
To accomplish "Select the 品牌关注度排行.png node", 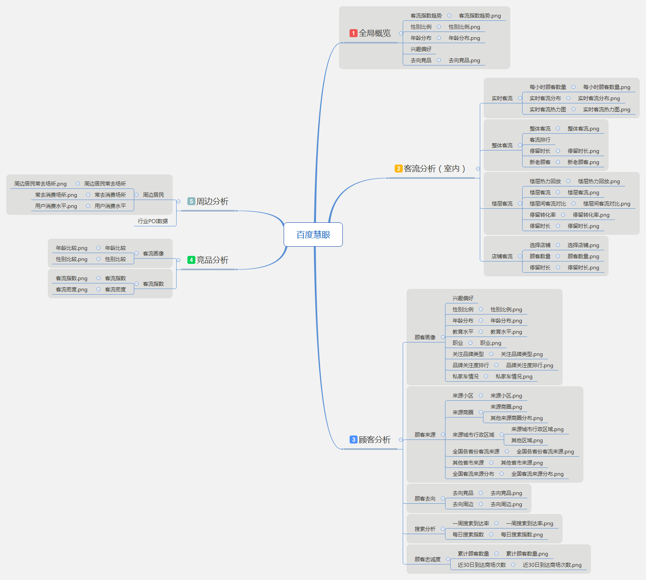I will pos(529,365).
